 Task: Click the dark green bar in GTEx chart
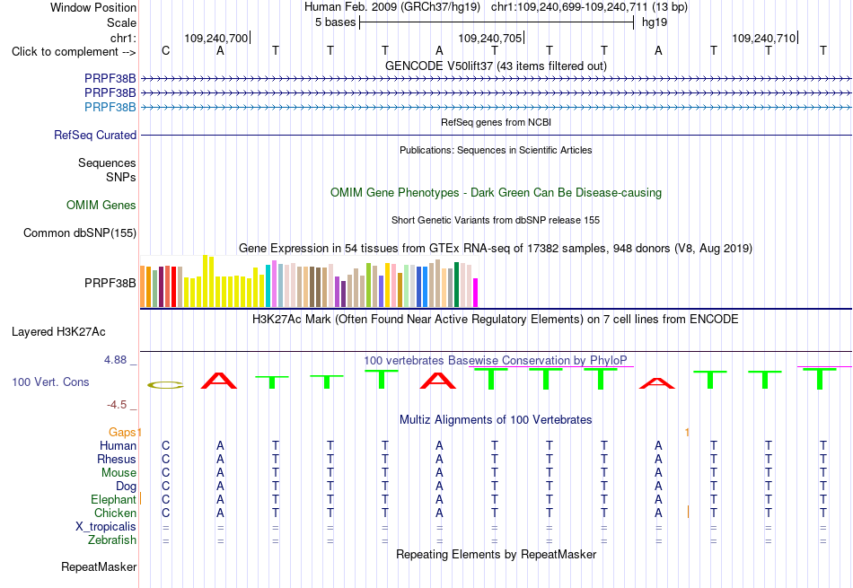(x=456, y=285)
